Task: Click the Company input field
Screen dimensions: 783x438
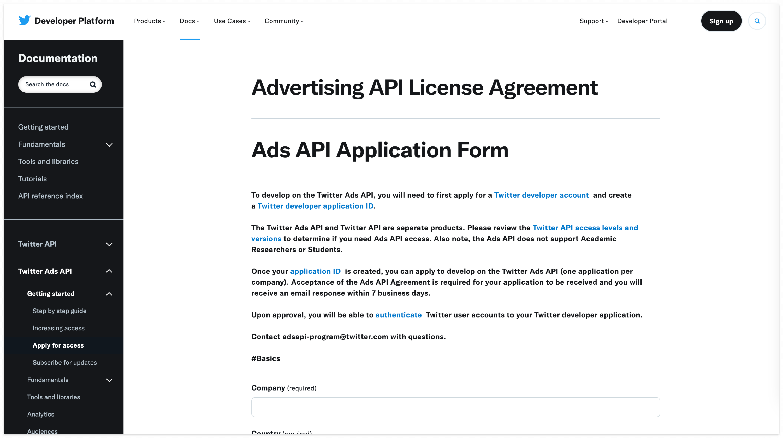Action: 455,407
